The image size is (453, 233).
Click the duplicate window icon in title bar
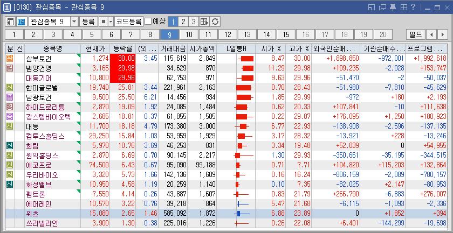[382, 7]
